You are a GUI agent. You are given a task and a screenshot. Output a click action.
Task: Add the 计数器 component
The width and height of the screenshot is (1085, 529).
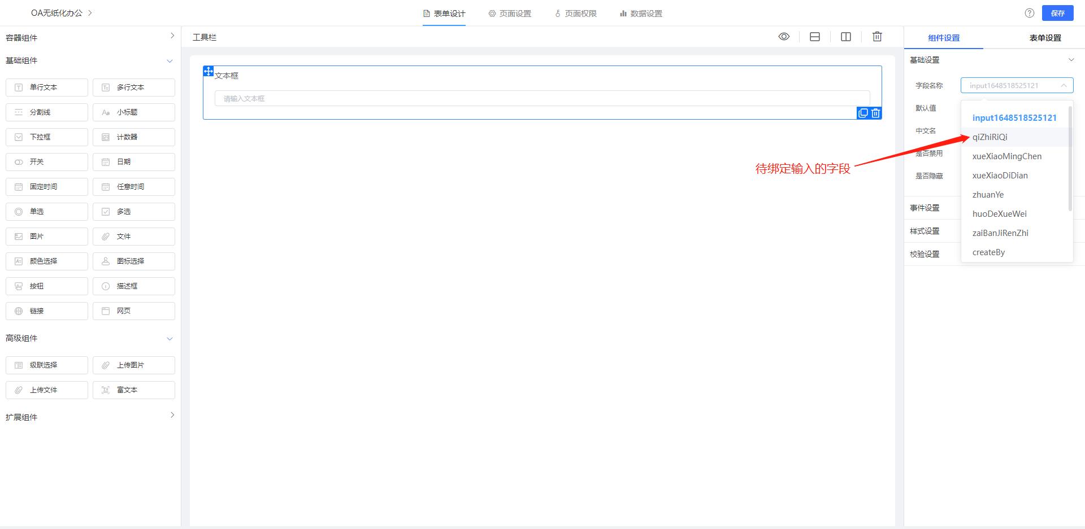(134, 137)
